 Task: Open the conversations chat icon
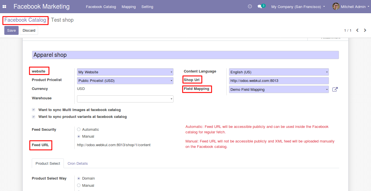click(x=260, y=7)
